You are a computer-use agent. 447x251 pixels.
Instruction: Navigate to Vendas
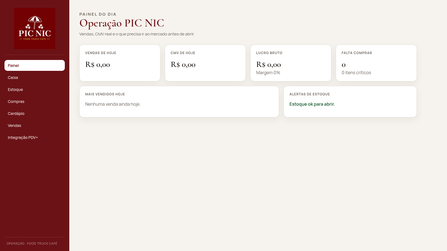[35, 126]
